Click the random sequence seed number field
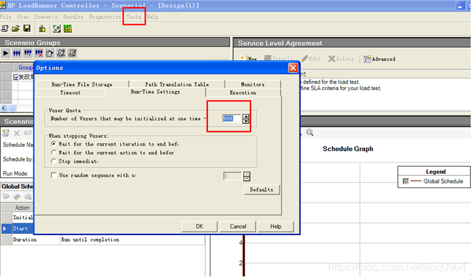 tap(232, 176)
